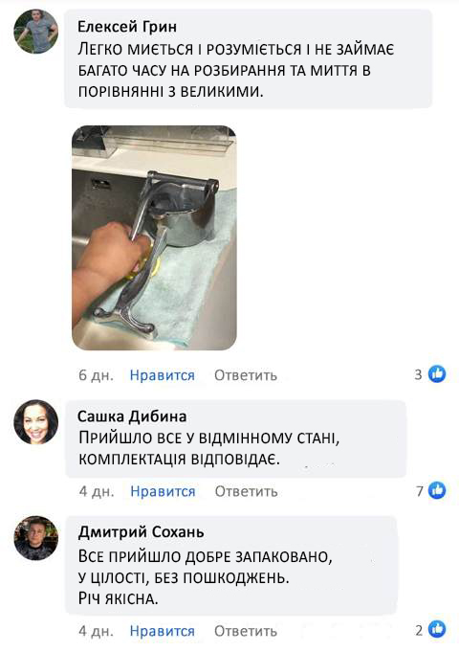459x652 pixels.
Task: Open Елексей Грин's profile avatar
Action: (36, 32)
